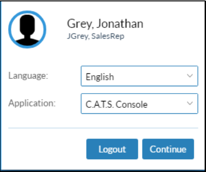Click the JGrey, SalesRep username text

click(x=96, y=36)
